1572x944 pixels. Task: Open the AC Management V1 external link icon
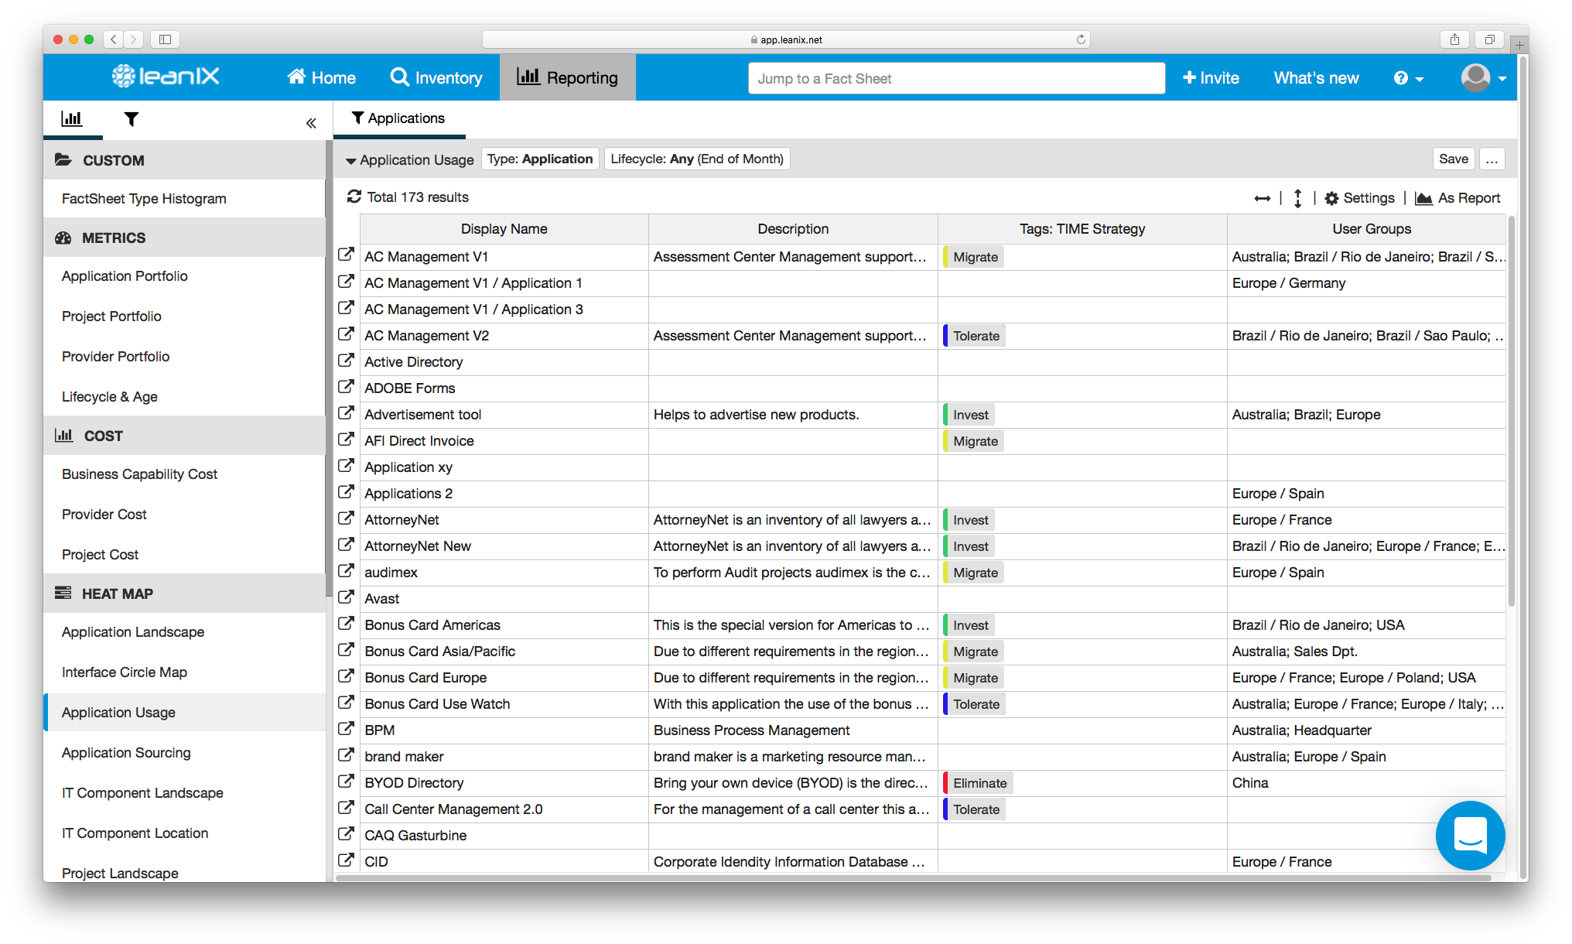pos(346,255)
